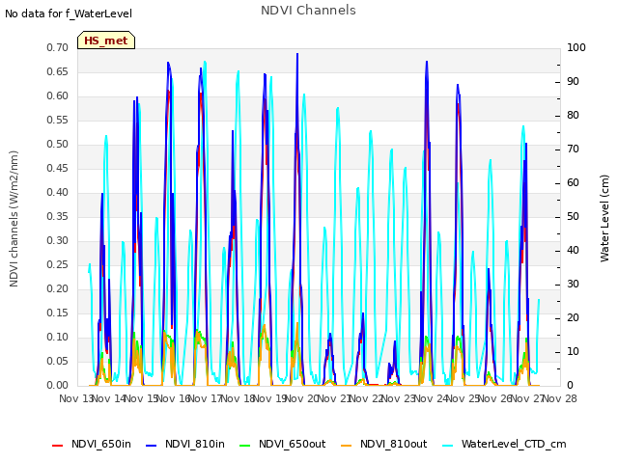Click the 0.00 left axis tick label
Viewport: 618px width, 463px height.
coord(57,386)
